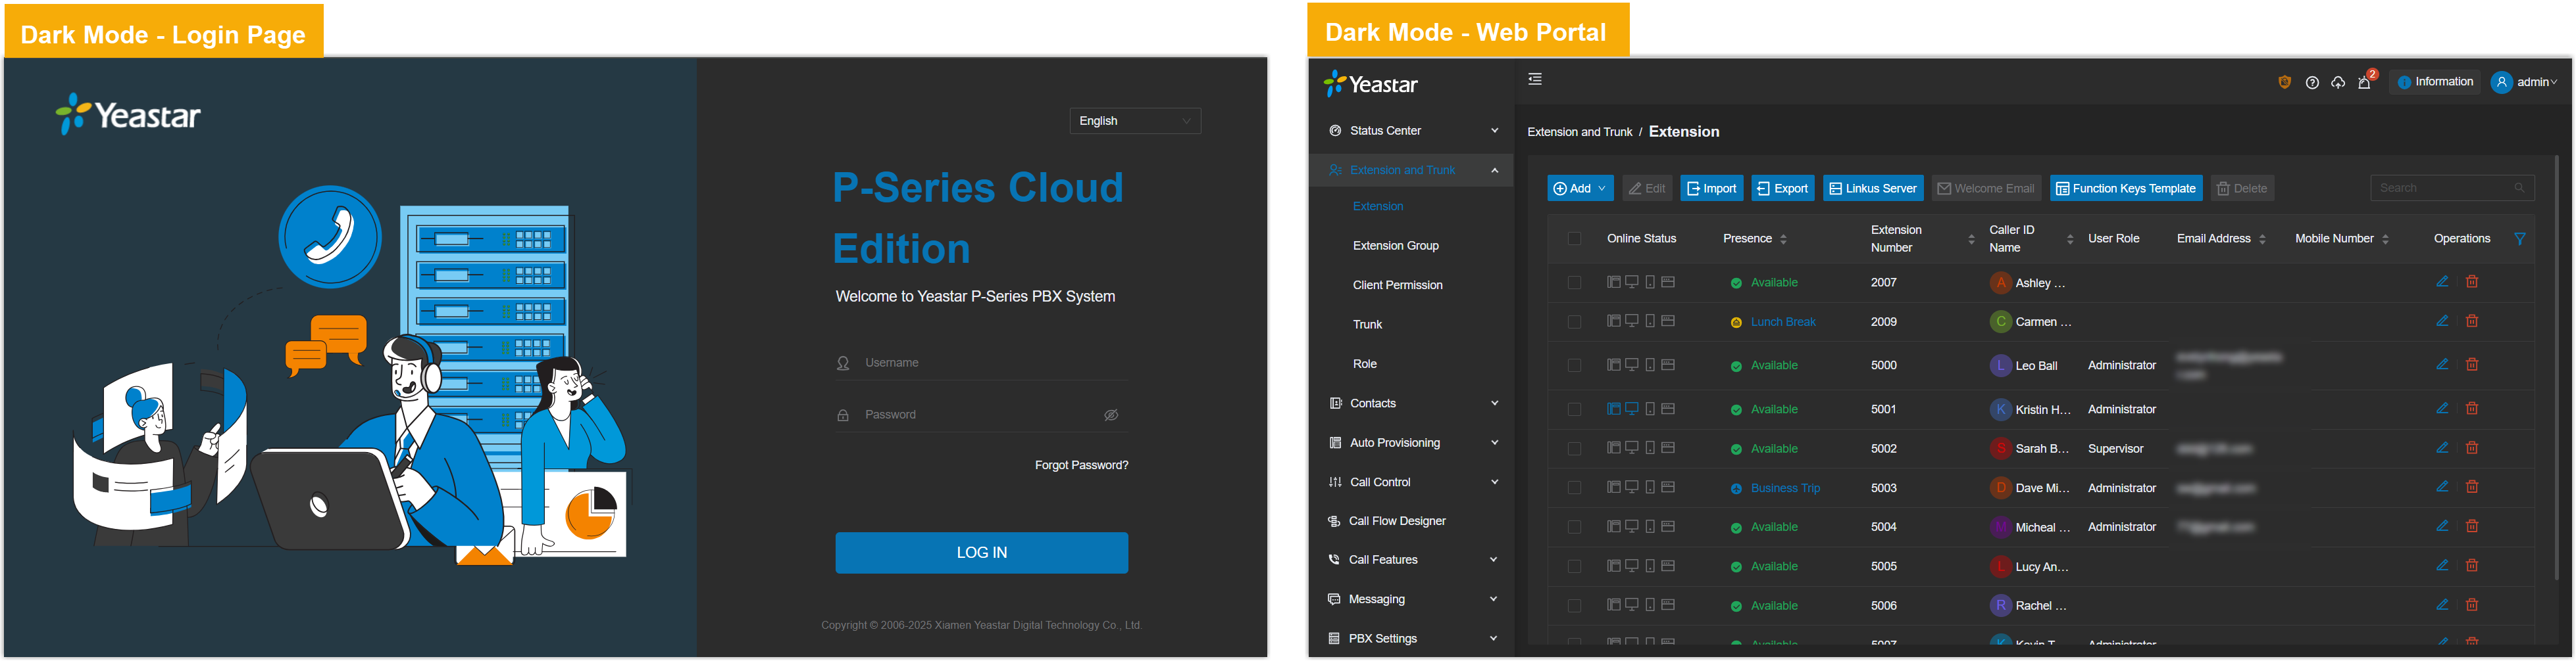Toggle password visibility eye icon
Viewport: 2576px width, 661px height.
(x=1111, y=415)
